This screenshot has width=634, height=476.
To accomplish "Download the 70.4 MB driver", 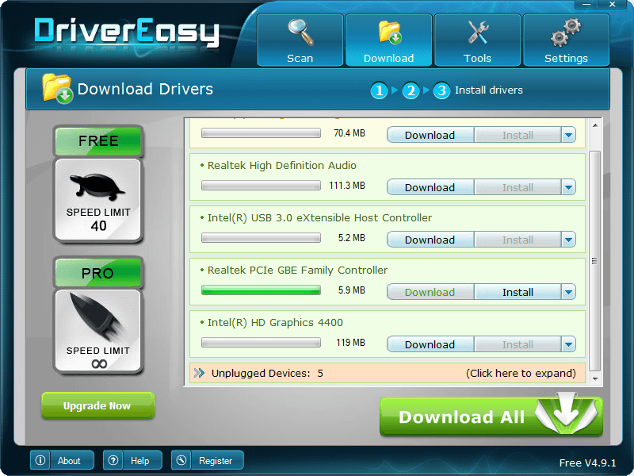I will click(430, 135).
